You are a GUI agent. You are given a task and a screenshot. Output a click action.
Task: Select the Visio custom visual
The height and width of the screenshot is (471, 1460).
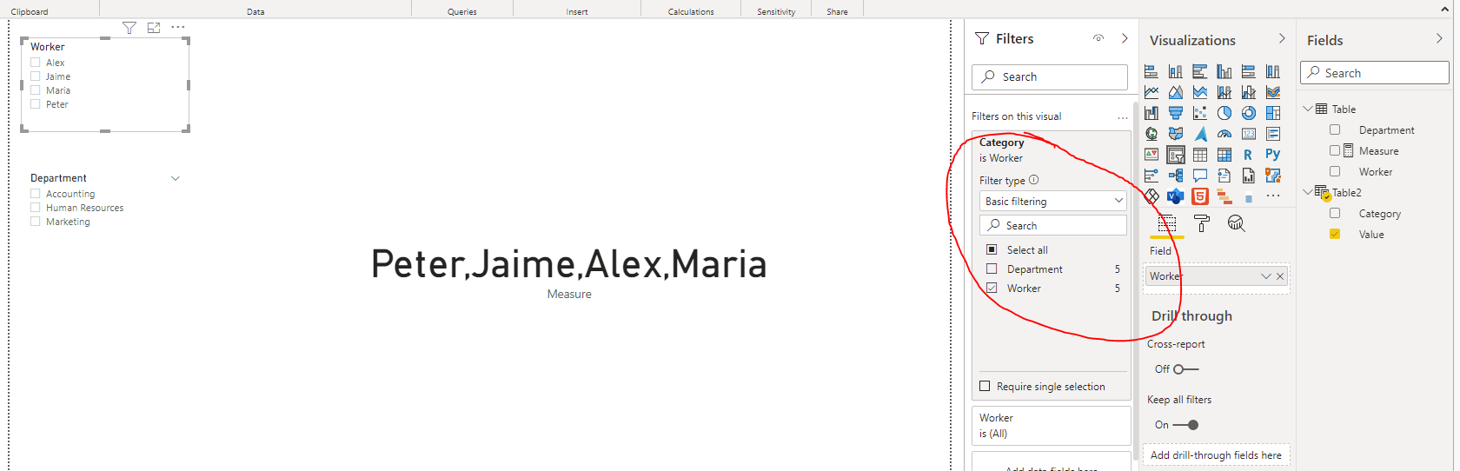pyautogui.click(x=1176, y=196)
